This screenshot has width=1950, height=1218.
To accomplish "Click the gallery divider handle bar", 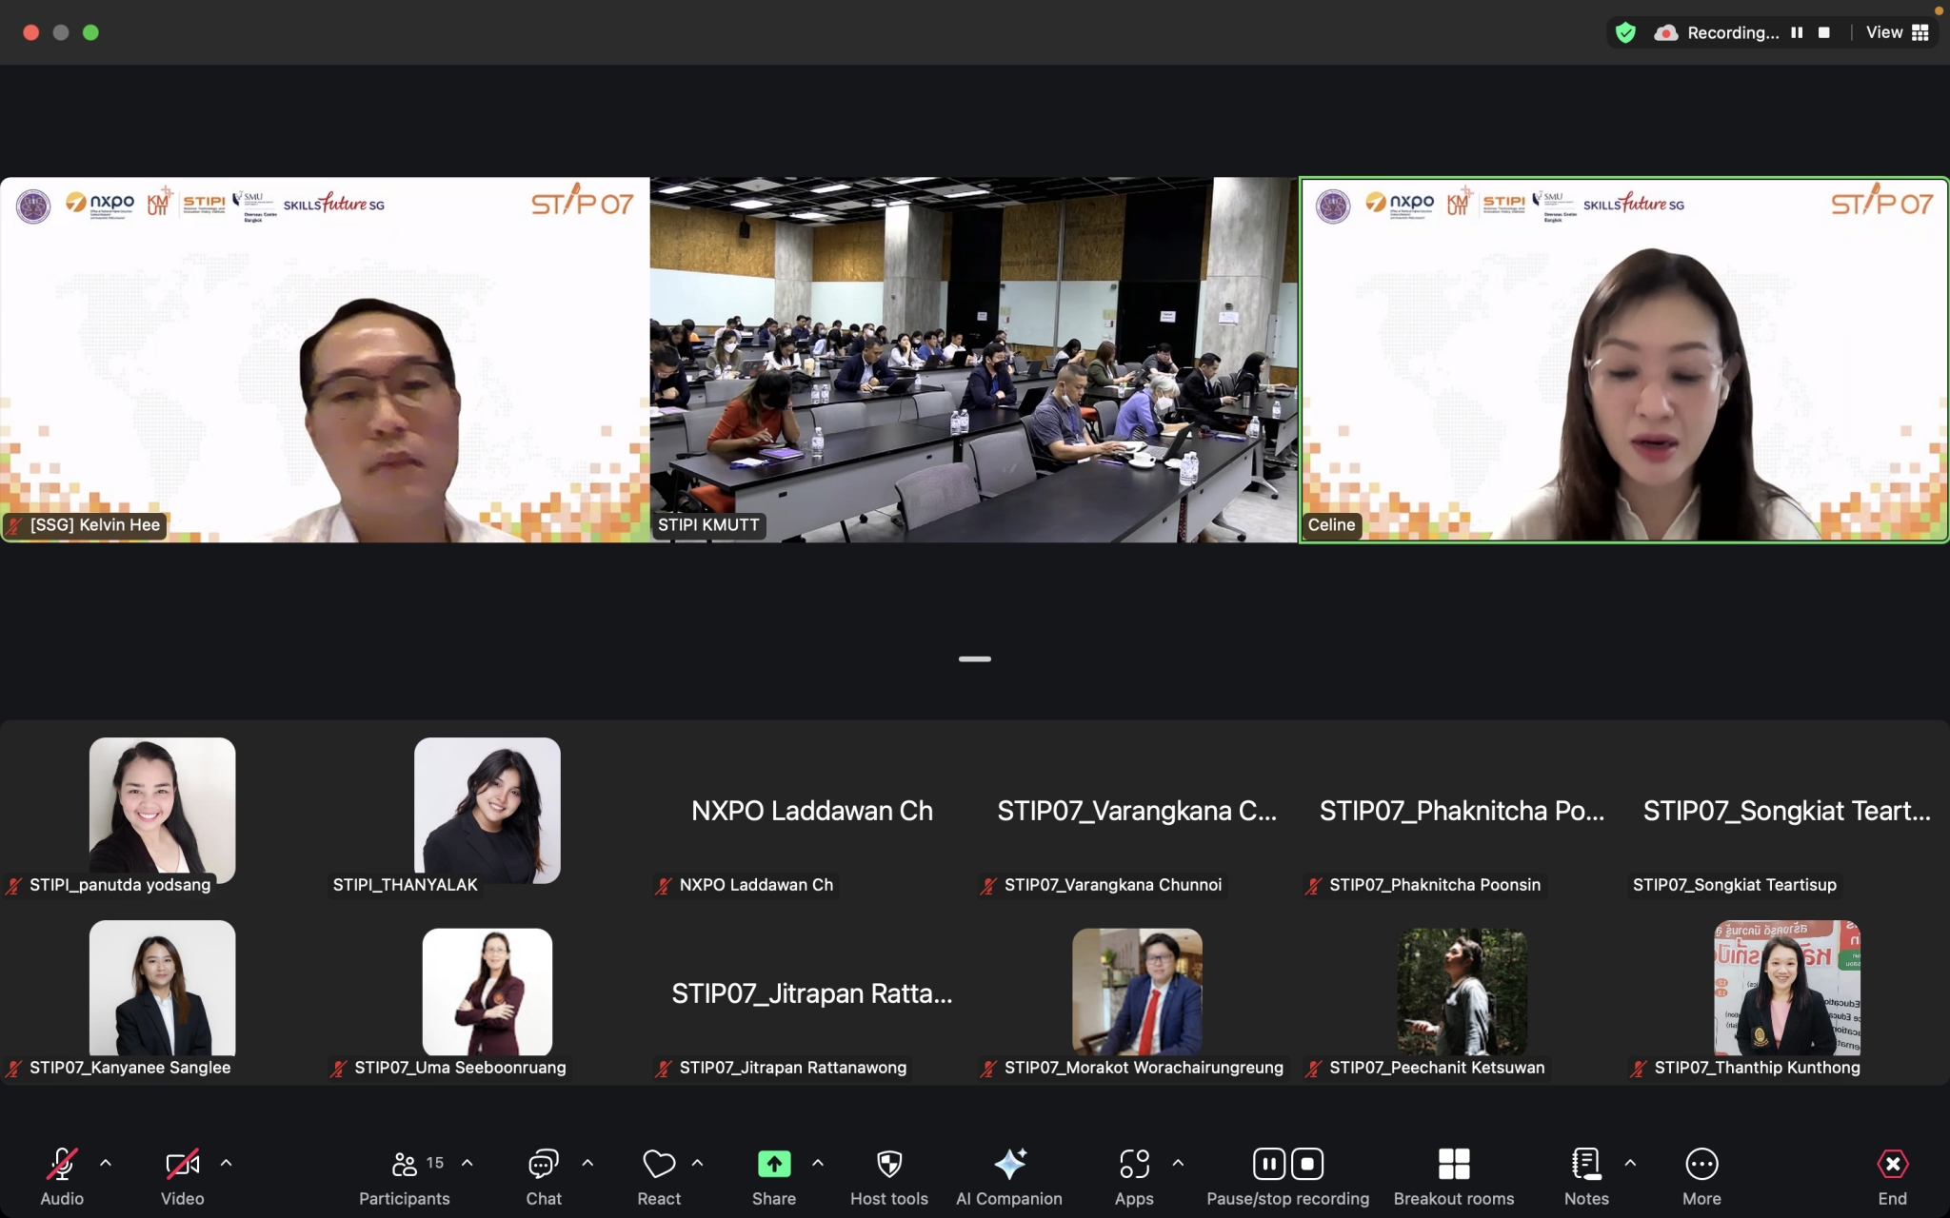I will (x=974, y=658).
